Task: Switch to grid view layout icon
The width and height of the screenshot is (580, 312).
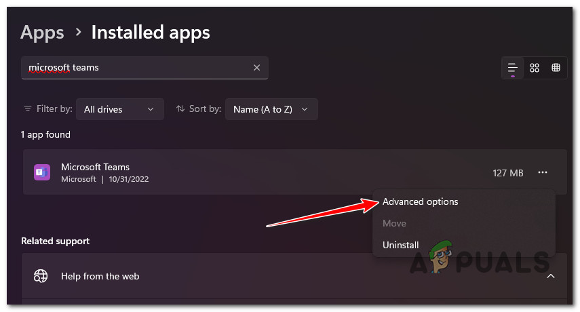Action: point(534,68)
